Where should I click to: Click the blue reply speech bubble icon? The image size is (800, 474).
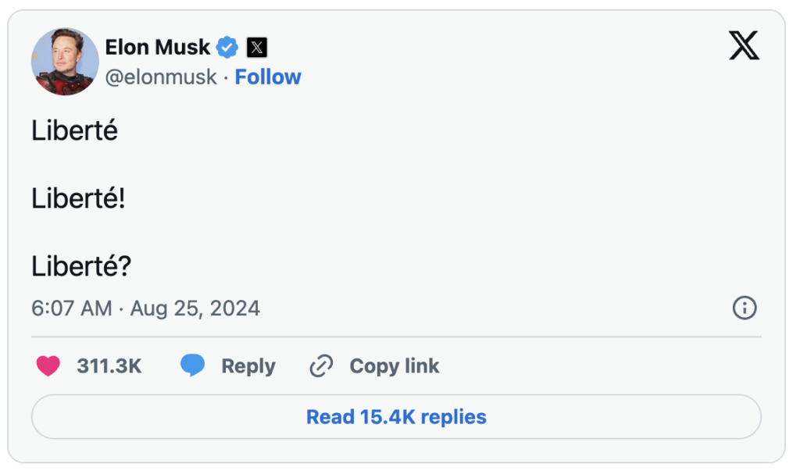click(192, 365)
